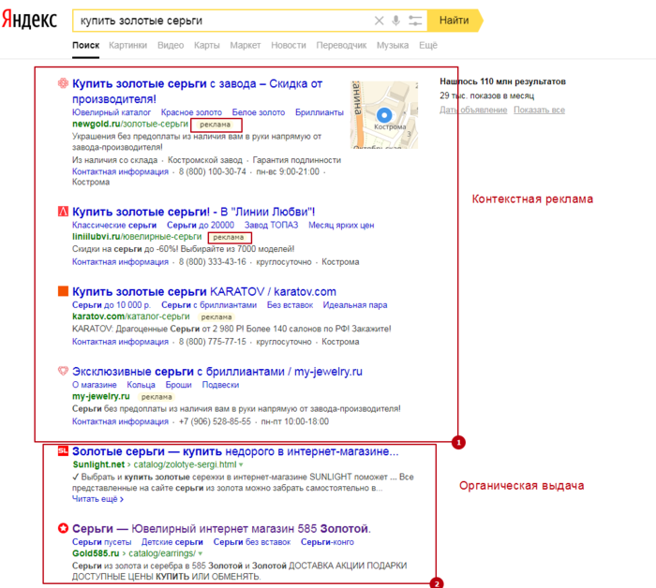Viewport: 656px width, 588px height.
Task: Open Подвески sitelink
Action: click(220, 385)
